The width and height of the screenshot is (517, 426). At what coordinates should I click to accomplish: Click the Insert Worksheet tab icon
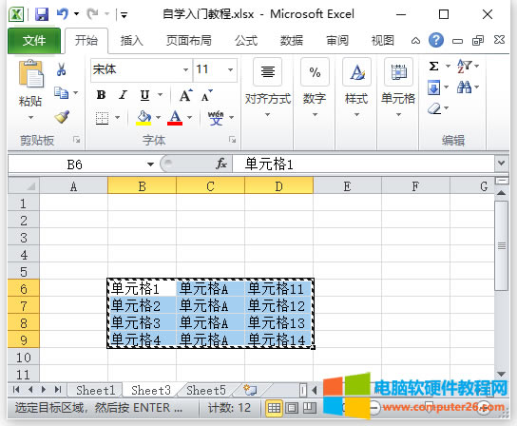tap(250, 390)
